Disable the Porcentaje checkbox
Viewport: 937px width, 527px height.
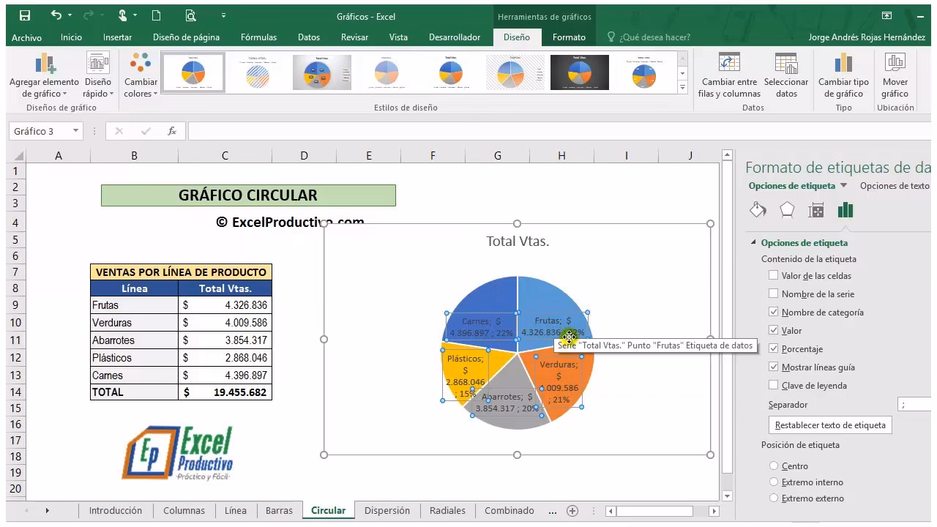(774, 348)
